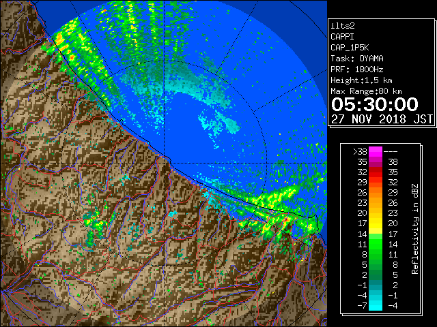Click the dark green 2–5 dBZ swatch
This screenshot has height=327, width=437.
[376, 275]
